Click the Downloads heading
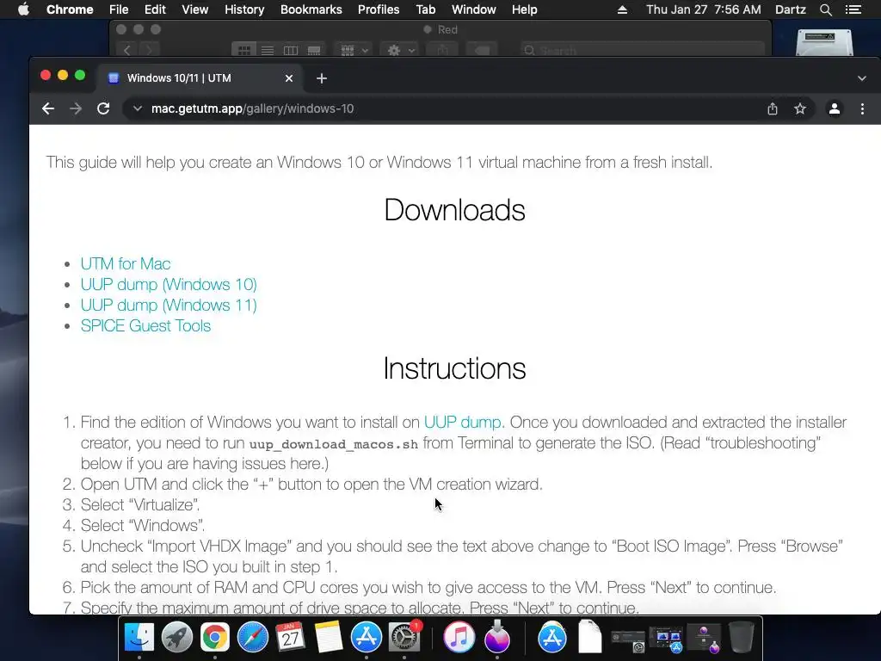 [454, 210]
